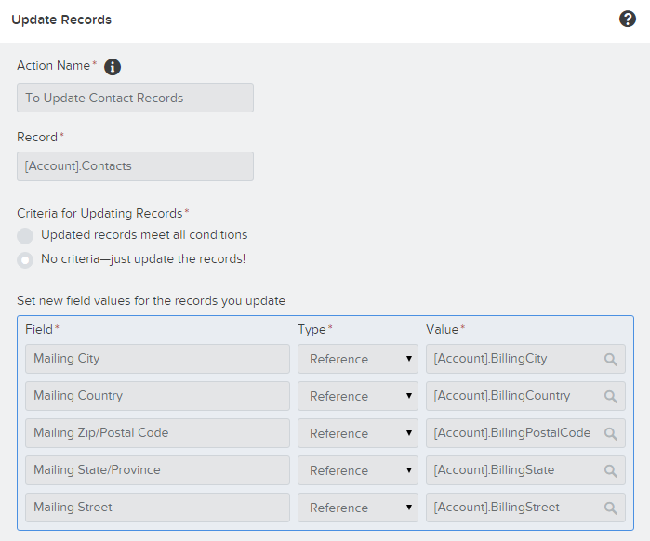Screen dimensions: 650x541
Task: Click the Action Name info icon
Action: pos(113,67)
